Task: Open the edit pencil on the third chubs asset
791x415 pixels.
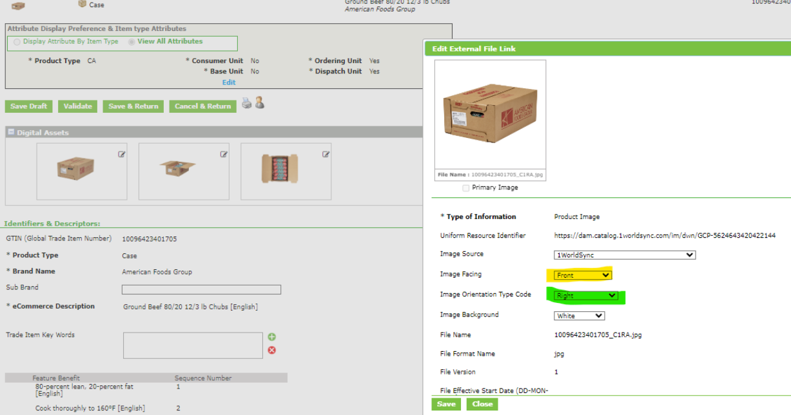Action: 325,154
